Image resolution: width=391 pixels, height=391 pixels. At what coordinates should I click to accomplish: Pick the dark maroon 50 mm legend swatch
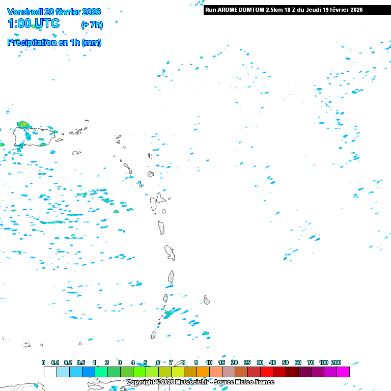(x=292, y=372)
